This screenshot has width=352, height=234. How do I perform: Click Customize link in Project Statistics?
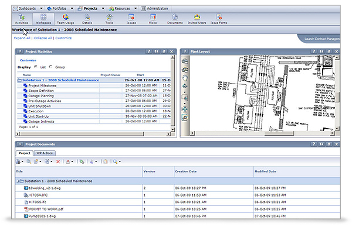click(28, 60)
